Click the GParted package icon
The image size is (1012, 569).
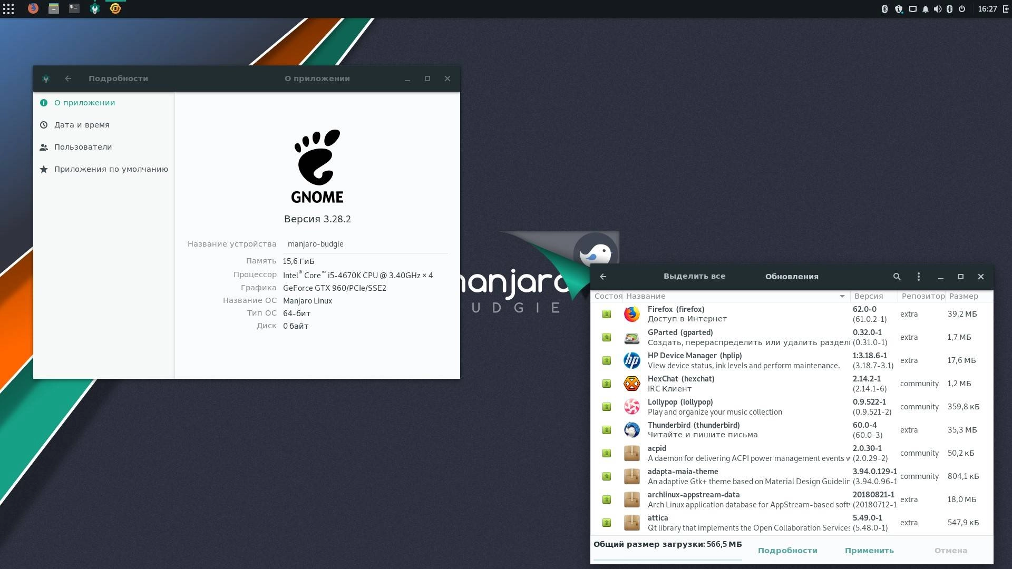[631, 337]
